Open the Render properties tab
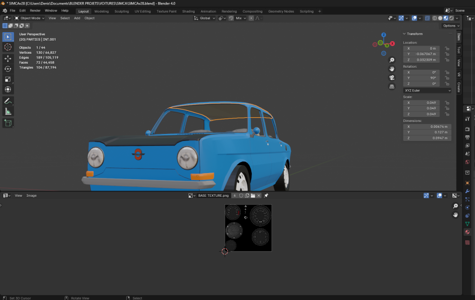 467,129
